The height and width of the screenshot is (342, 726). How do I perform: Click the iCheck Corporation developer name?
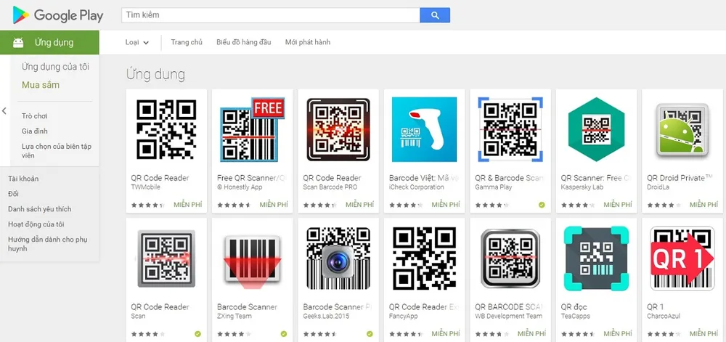[416, 187]
